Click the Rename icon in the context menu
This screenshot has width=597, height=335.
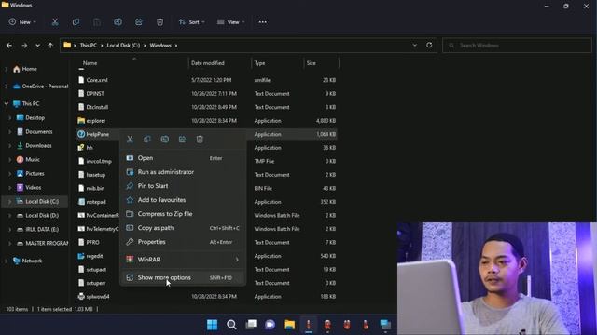164,139
